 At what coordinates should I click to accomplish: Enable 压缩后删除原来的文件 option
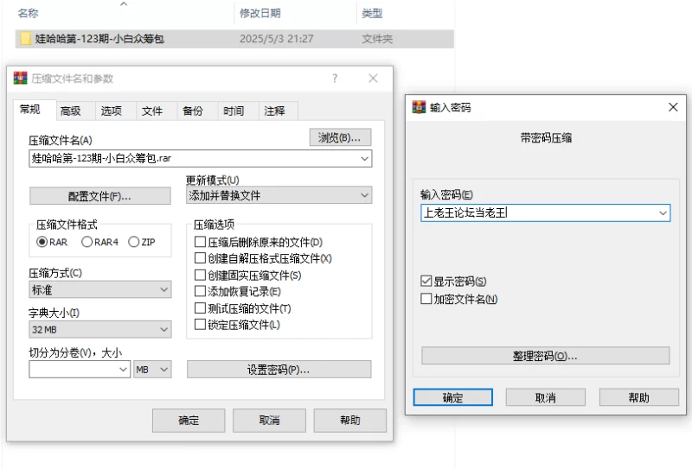(x=200, y=242)
